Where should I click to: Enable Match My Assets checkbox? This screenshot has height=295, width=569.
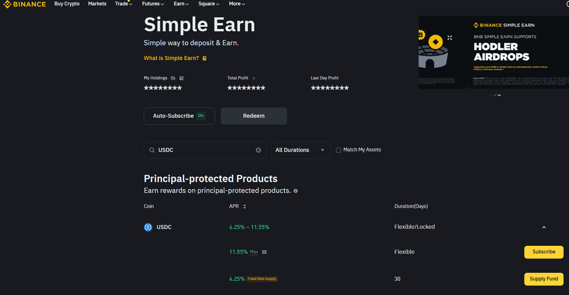click(338, 150)
